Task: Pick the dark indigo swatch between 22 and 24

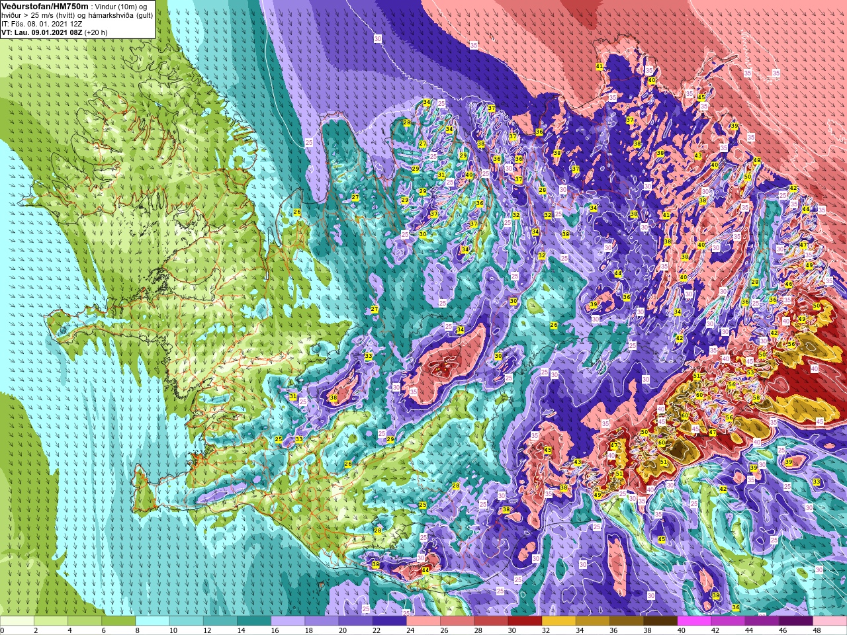Action: pyautogui.click(x=388, y=620)
